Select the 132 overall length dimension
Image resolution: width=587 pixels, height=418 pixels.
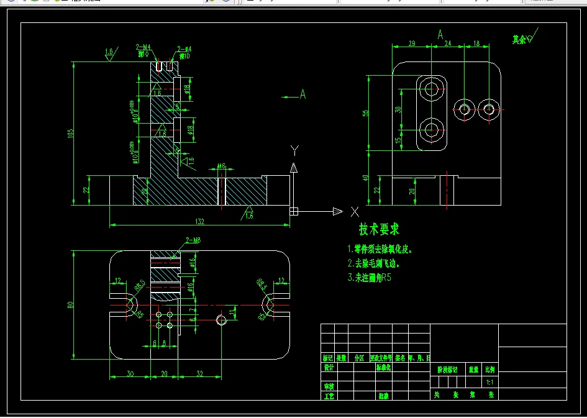(200, 222)
